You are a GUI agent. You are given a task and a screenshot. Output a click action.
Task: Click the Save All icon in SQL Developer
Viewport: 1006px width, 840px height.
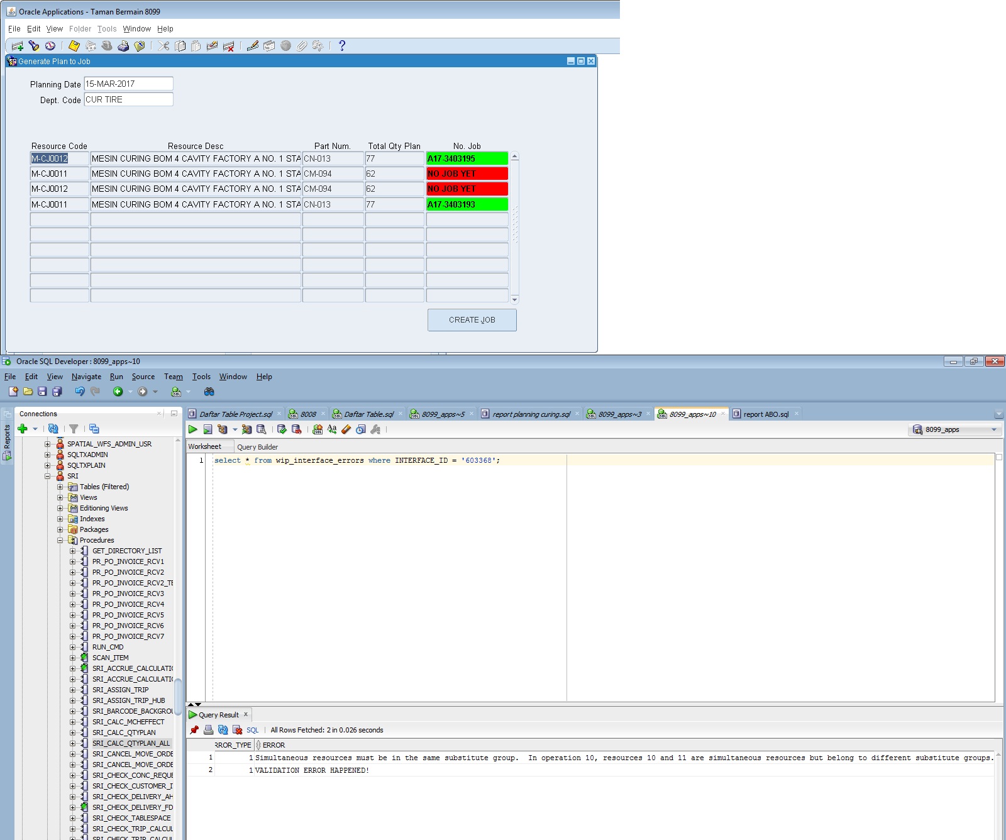pos(57,392)
